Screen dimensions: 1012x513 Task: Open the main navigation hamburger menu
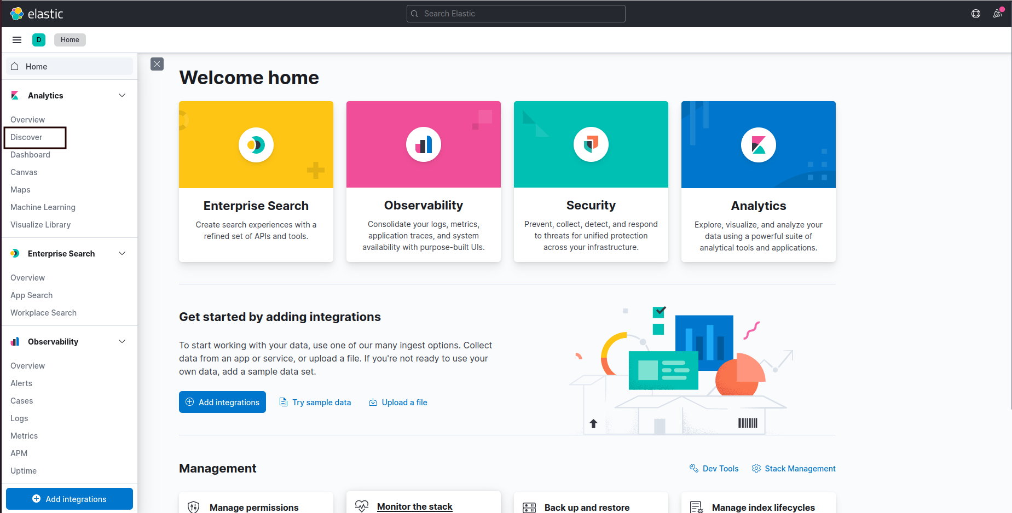[16, 39]
